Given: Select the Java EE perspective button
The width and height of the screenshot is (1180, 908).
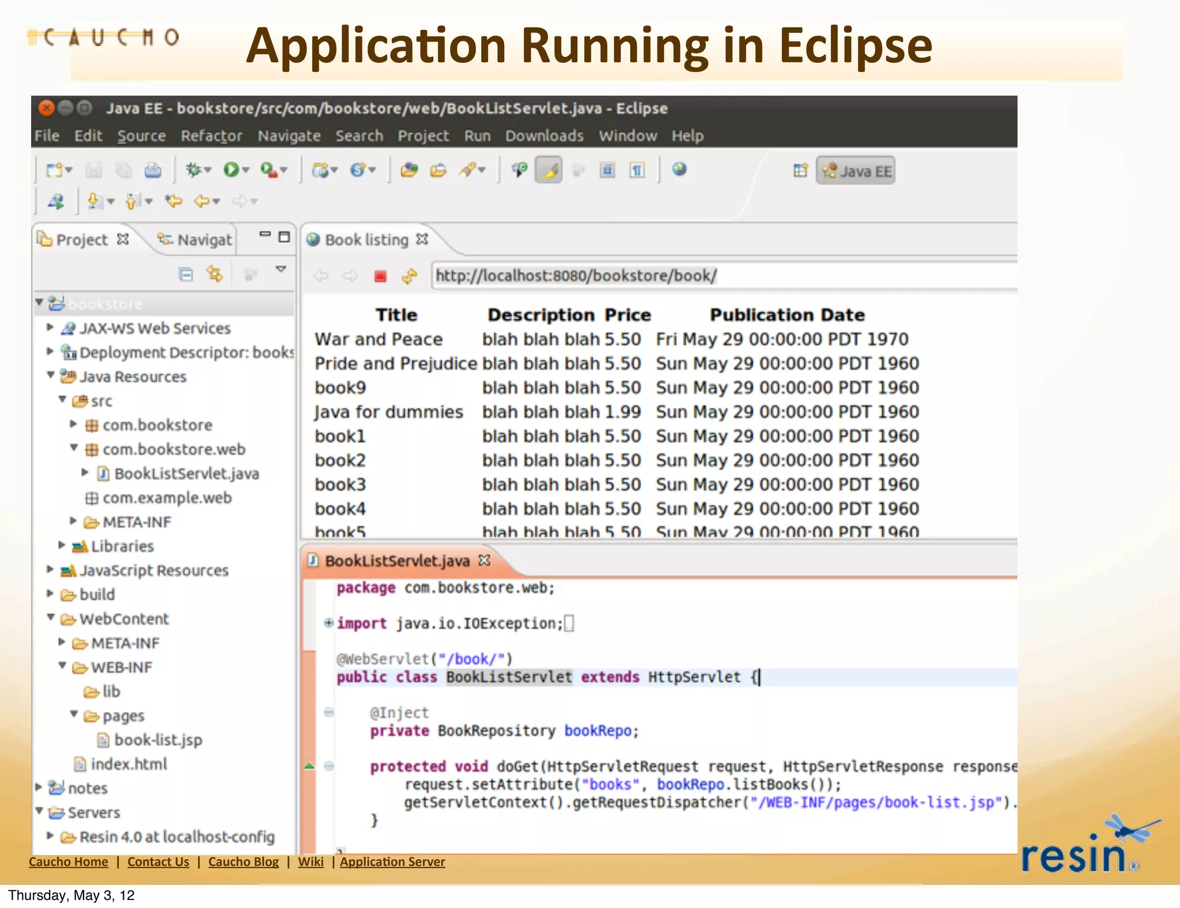Looking at the screenshot, I should (856, 171).
